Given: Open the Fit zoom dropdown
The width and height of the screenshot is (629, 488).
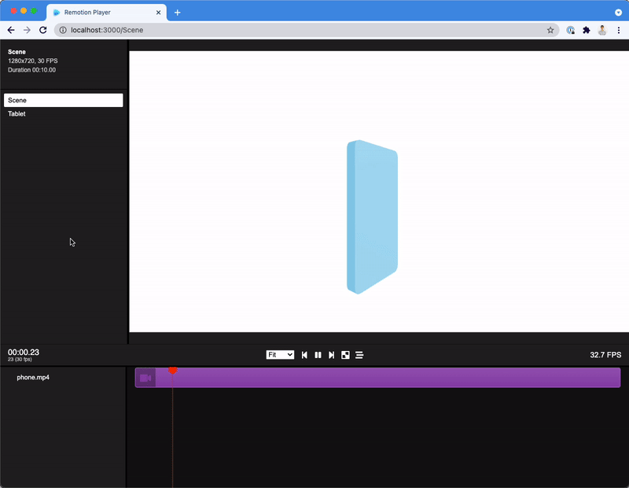Looking at the screenshot, I should (x=280, y=355).
